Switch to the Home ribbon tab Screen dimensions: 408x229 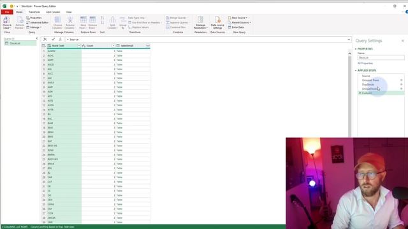point(19,12)
